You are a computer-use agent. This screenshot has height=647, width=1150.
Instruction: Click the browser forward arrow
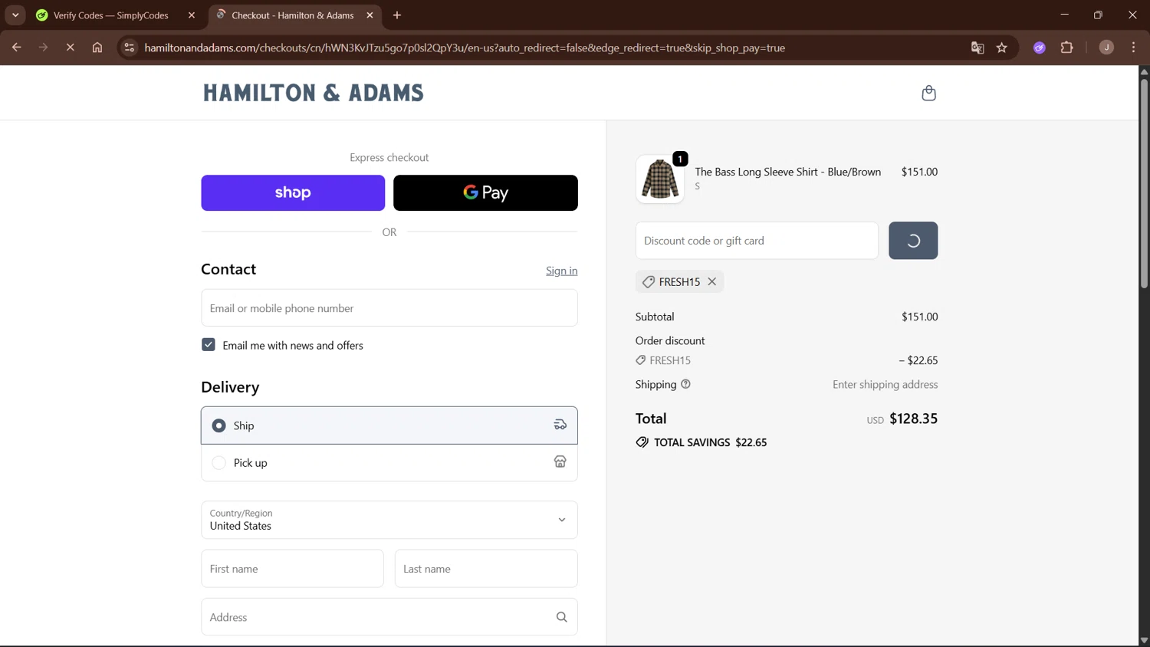point(43,48)
